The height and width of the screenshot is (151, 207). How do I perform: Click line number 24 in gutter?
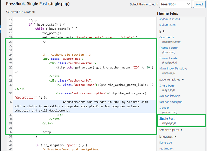[11, 55]
